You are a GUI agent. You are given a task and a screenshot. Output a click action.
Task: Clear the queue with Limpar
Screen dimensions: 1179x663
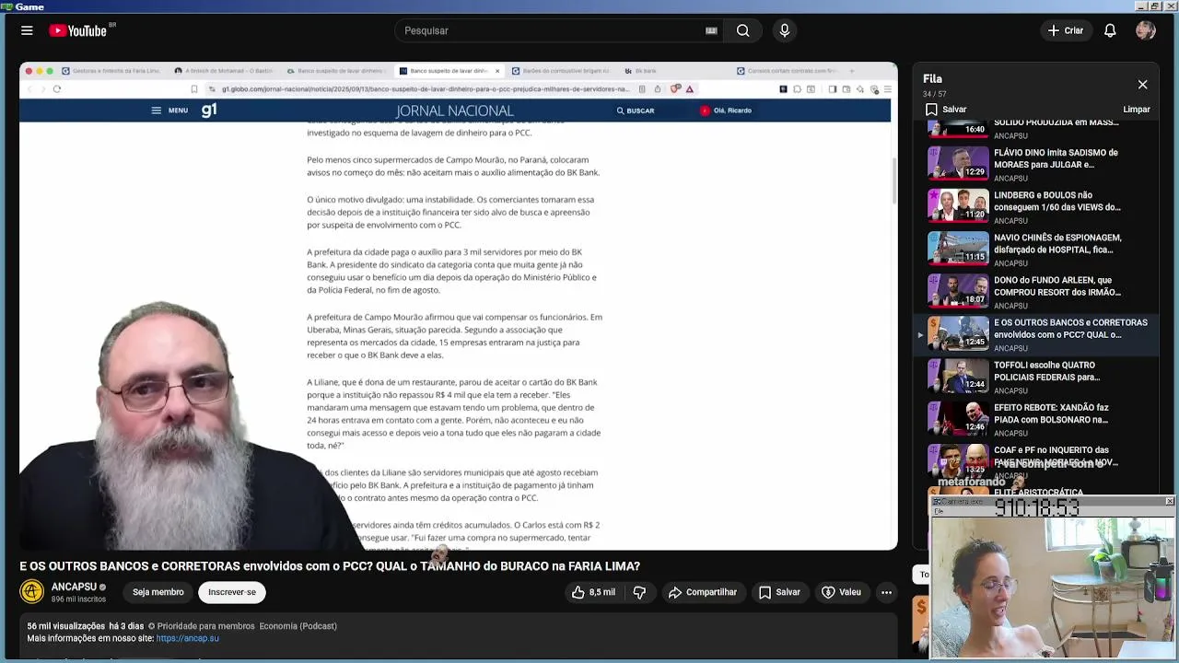coord(1137,110)
